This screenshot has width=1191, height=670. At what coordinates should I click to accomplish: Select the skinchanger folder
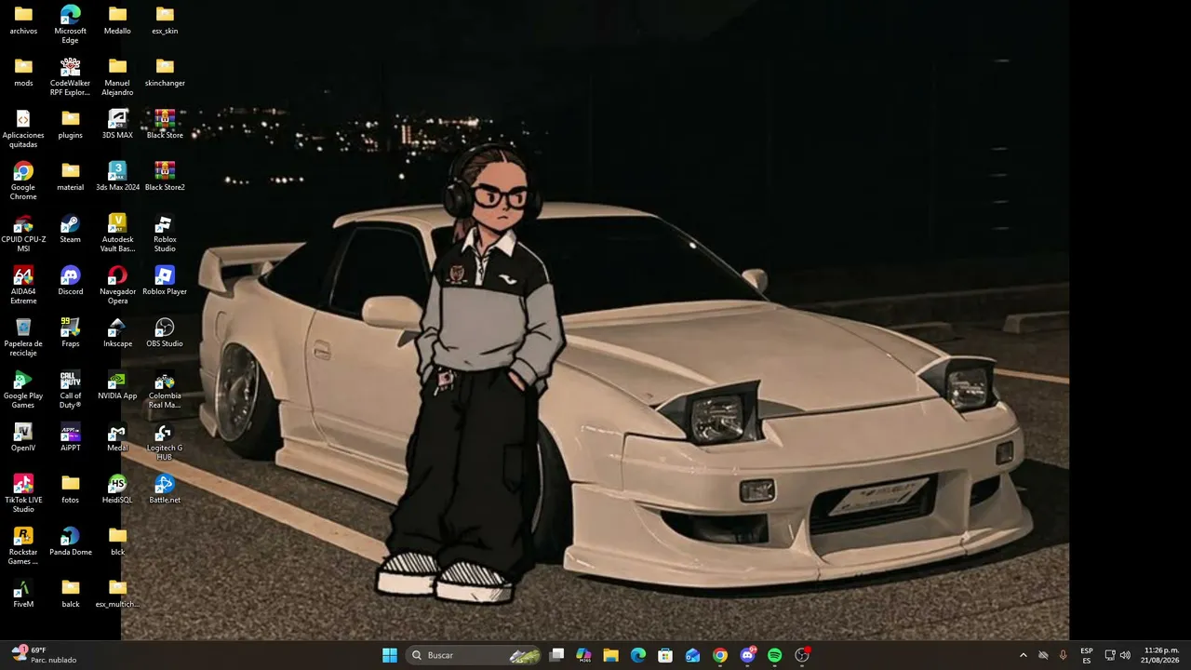(x=165, y=72)
